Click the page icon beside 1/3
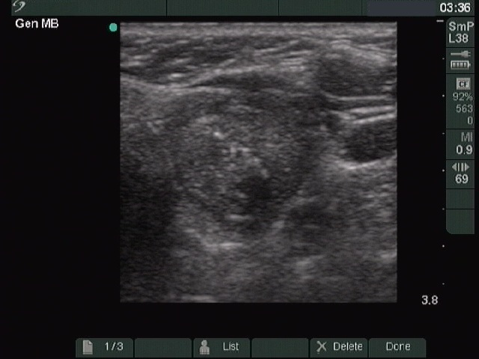The width and height of the screenshot is (479, 359). (x=88, y=346)
